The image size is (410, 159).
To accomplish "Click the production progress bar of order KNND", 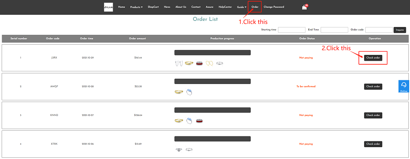I will tap(212, 110).
